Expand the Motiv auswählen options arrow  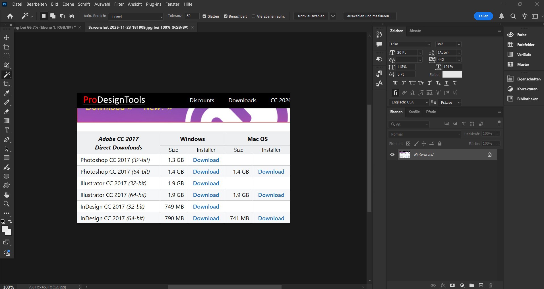click(x=333, y=16)
